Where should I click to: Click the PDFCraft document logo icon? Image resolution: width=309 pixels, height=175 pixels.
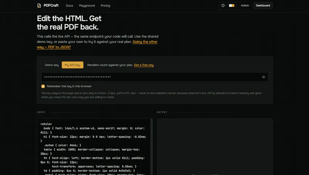[39, 5]
